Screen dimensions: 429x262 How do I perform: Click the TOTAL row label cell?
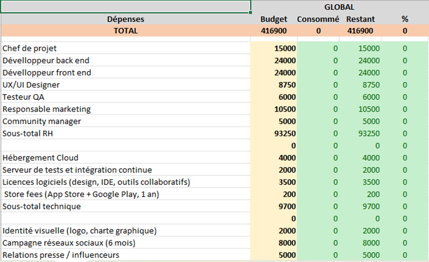tap(125, 31)
